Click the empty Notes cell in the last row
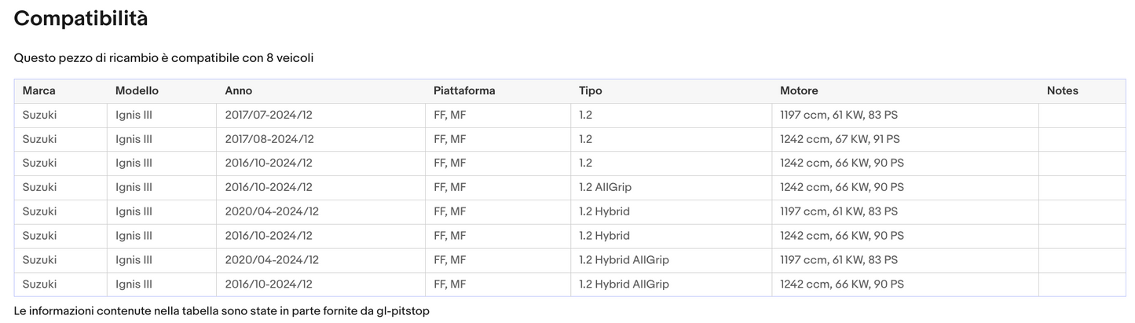This screenshot has width=1135, height=323. pos(1082,284)
